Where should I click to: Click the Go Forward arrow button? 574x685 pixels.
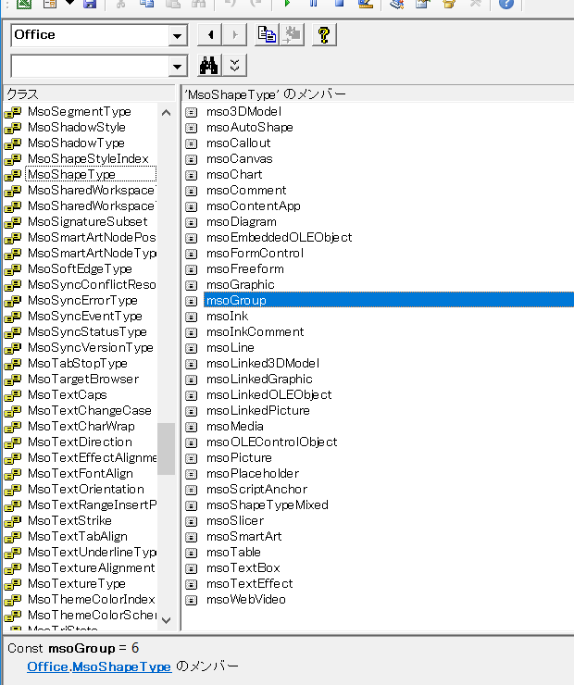click(234, 35)
